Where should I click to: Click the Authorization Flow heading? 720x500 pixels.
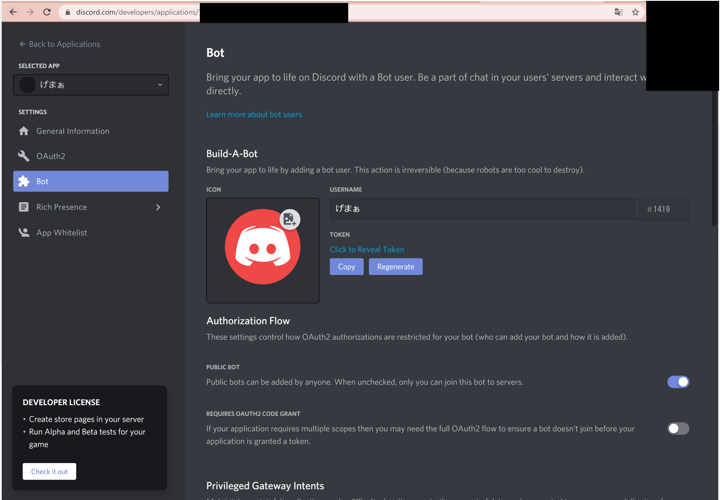[248, 321]
